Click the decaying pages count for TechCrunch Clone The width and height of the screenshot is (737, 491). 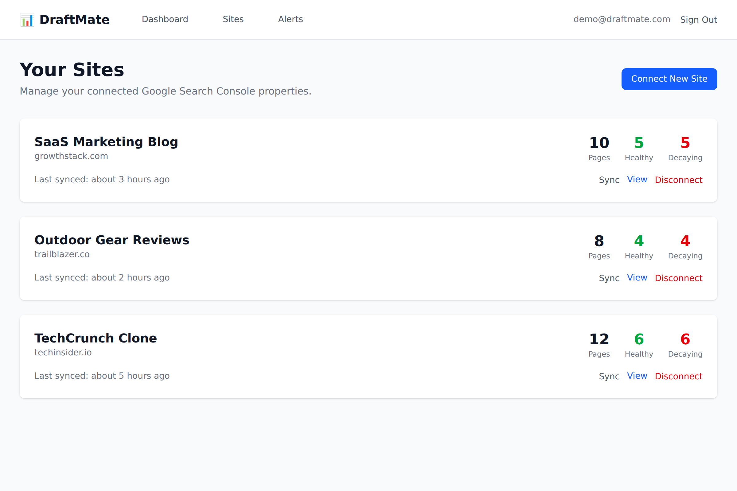coord(685,339)
